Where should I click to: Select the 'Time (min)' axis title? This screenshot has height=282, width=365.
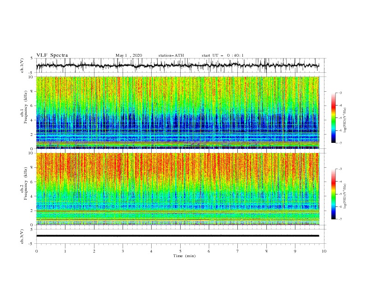pyautogui.click(x=184, y=256)
